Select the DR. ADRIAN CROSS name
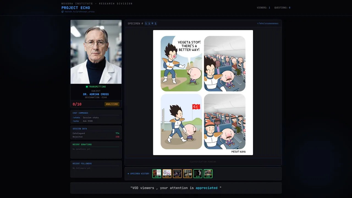The image size is (352, 198). pyautogui.click(x=96, y=94)
